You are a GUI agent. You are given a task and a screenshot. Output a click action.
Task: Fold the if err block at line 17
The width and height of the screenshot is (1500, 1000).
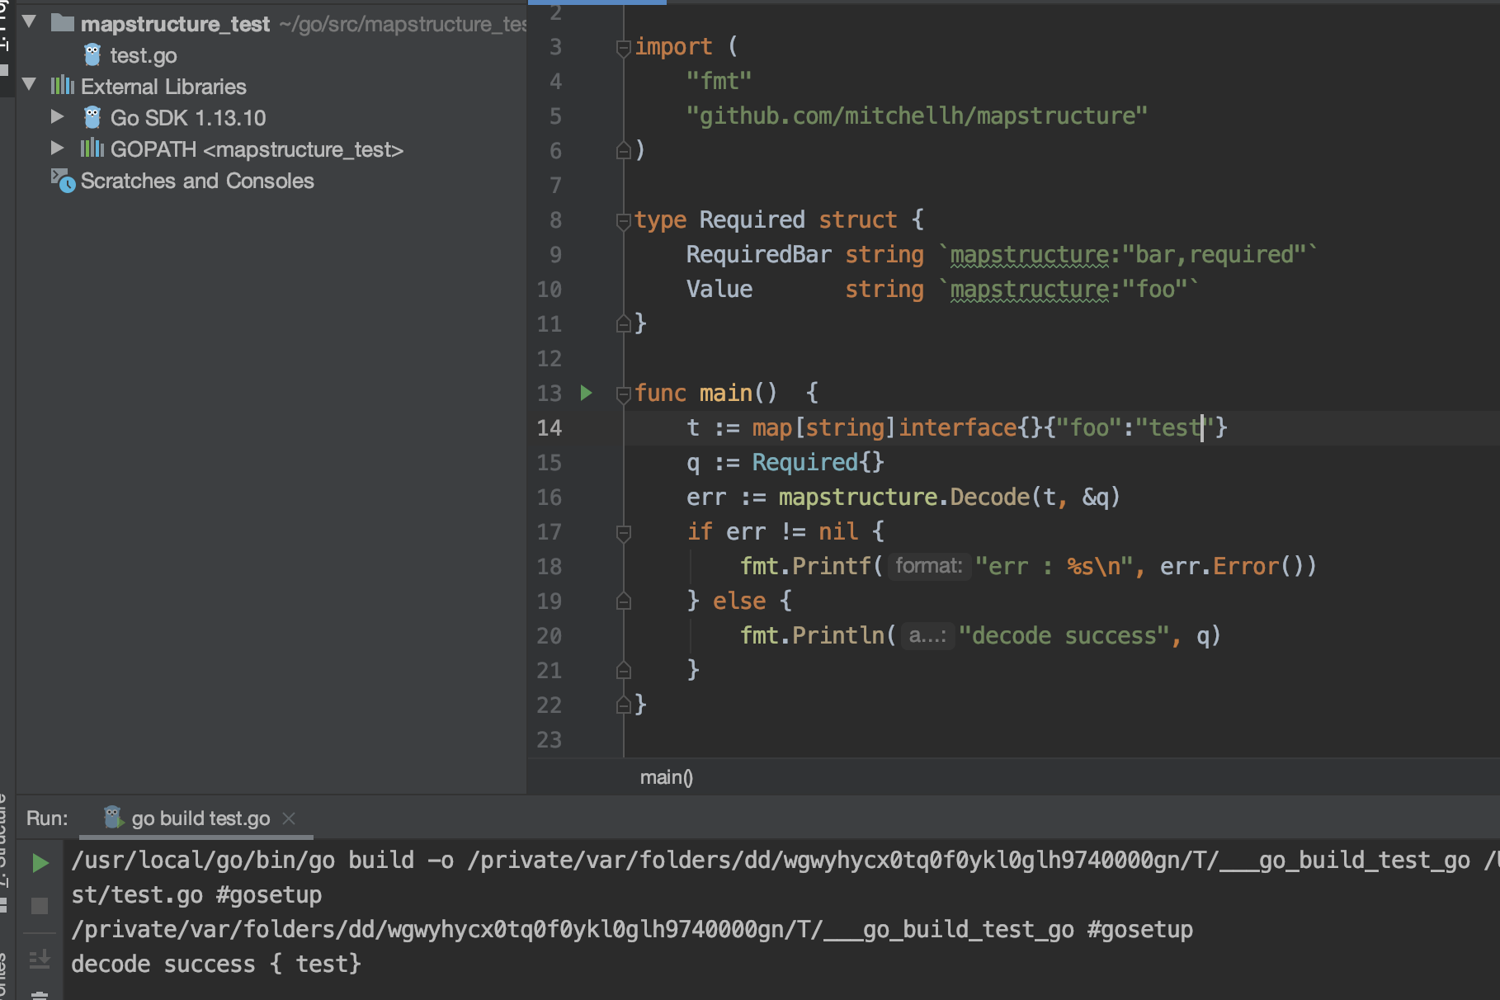624,533
